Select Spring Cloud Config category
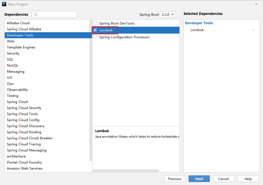The height and width of the screenshot is (185, 263). [x=47, y=120]
